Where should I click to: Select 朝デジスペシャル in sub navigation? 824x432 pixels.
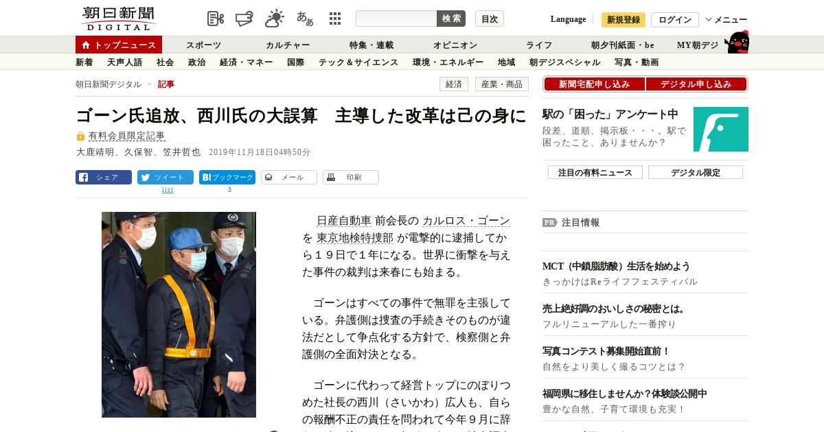coord(565,62)
